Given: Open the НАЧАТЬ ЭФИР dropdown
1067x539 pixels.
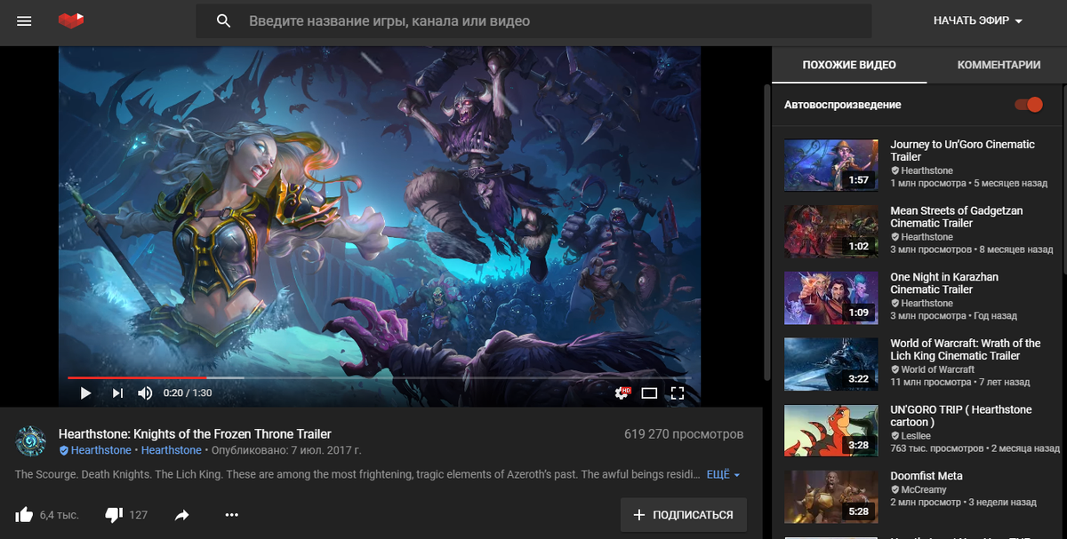Looking at the screenshot, I should [x=978, y=20].
